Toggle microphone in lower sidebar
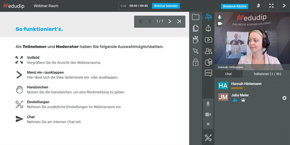The width and height of the screenshot is (290, 145). 208,104
